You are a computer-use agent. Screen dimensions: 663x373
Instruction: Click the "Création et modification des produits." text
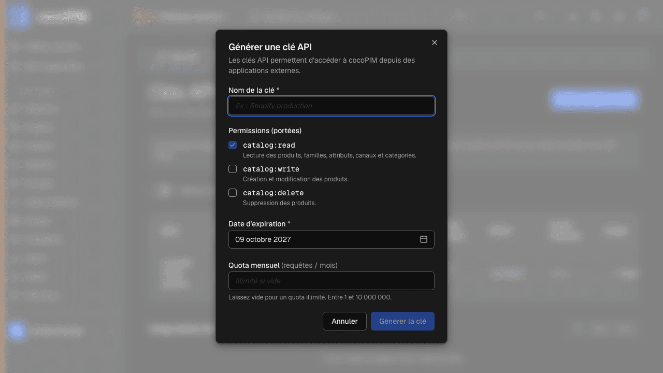[296, 179]
